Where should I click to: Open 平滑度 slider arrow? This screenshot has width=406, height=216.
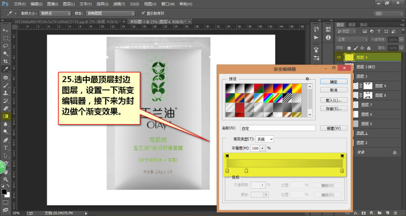click(263, 148)
